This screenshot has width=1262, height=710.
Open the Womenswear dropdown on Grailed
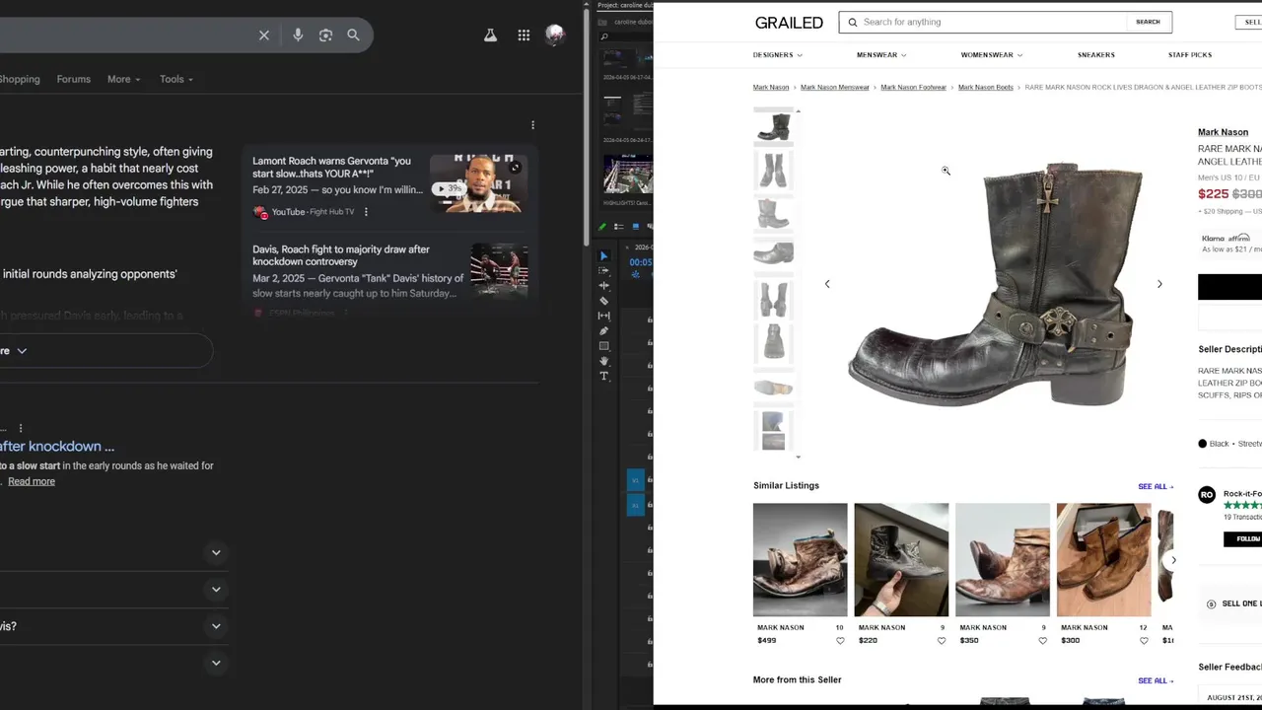pyautogui.click(x=992, y=55)
